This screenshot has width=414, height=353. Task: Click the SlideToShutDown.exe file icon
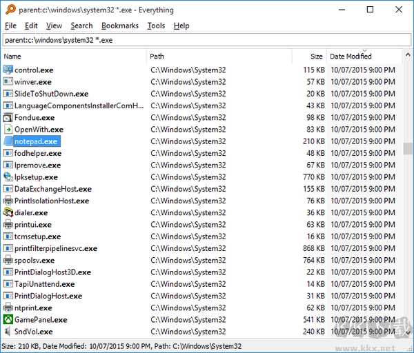click(8, 94)
